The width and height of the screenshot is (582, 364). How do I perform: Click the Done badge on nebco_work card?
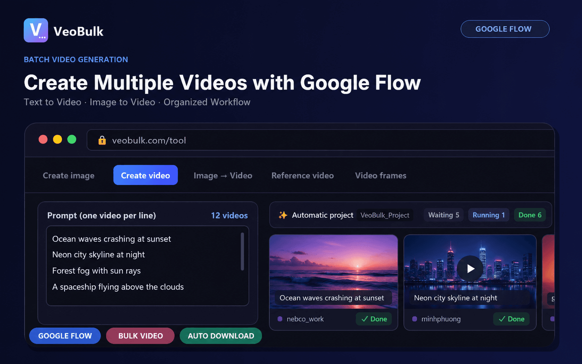point(374,319)
